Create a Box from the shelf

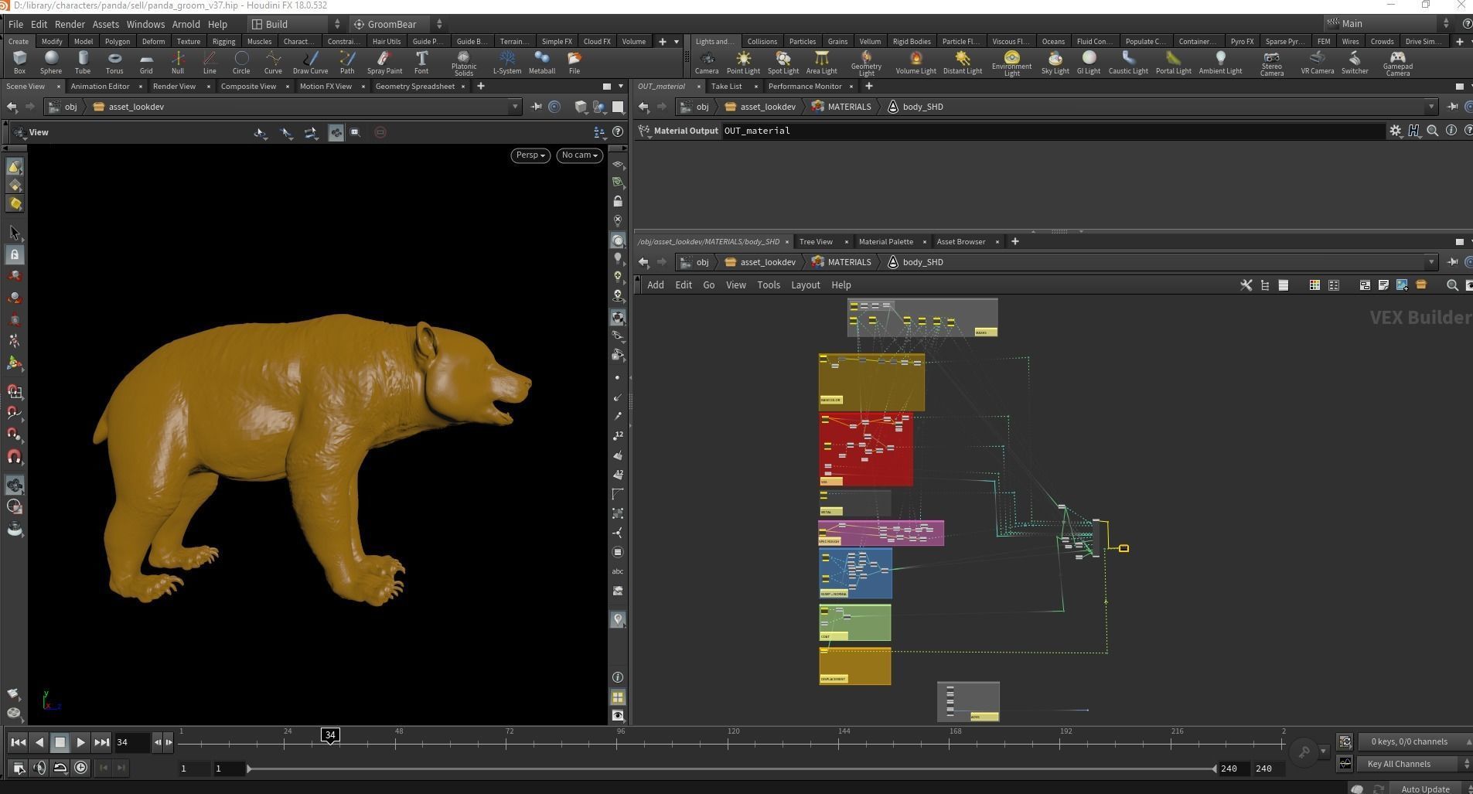pos(19,62)
